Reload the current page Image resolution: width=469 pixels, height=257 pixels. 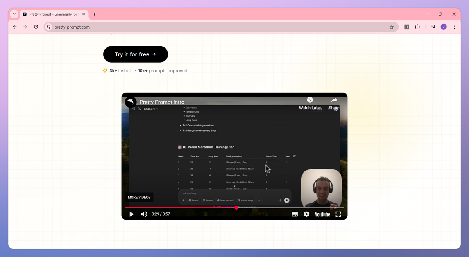pos(36,27)
